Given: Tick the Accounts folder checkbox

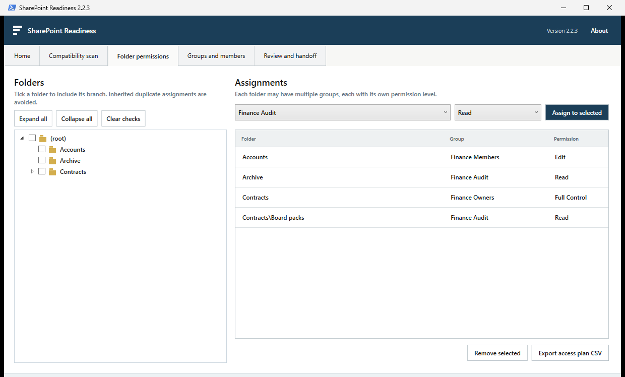Looking at the screenshot, I should click(42, 149).
